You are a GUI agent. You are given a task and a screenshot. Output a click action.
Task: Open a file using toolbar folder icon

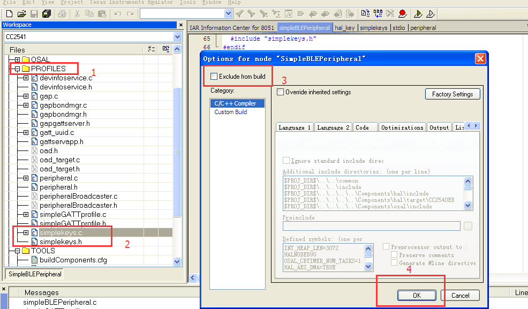click(21, 14)
